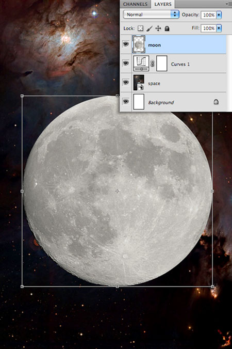Select the Background layer name

(161, 103)
